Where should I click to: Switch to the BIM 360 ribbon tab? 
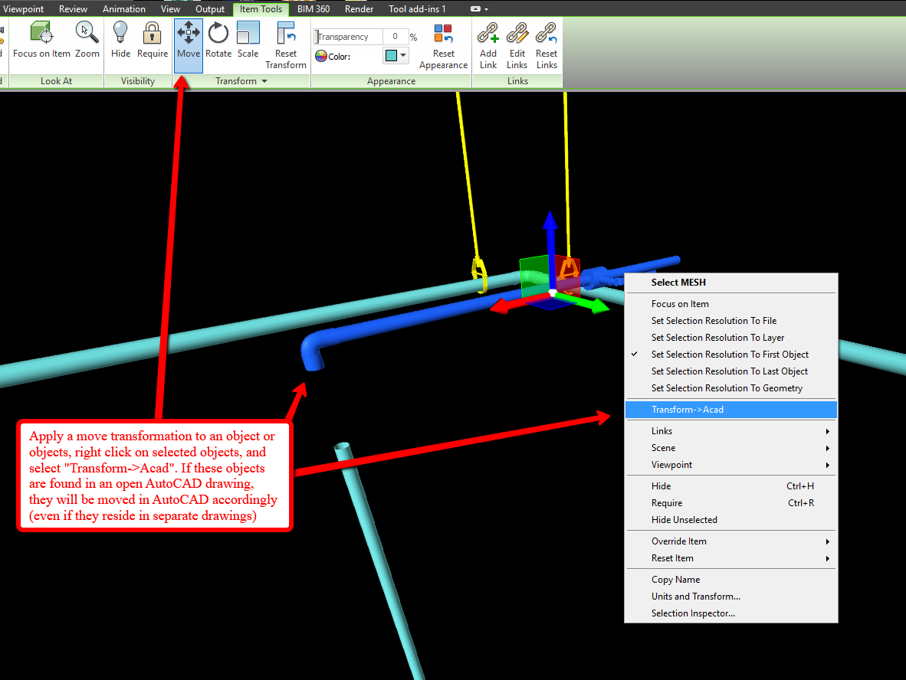pos(313,9)
